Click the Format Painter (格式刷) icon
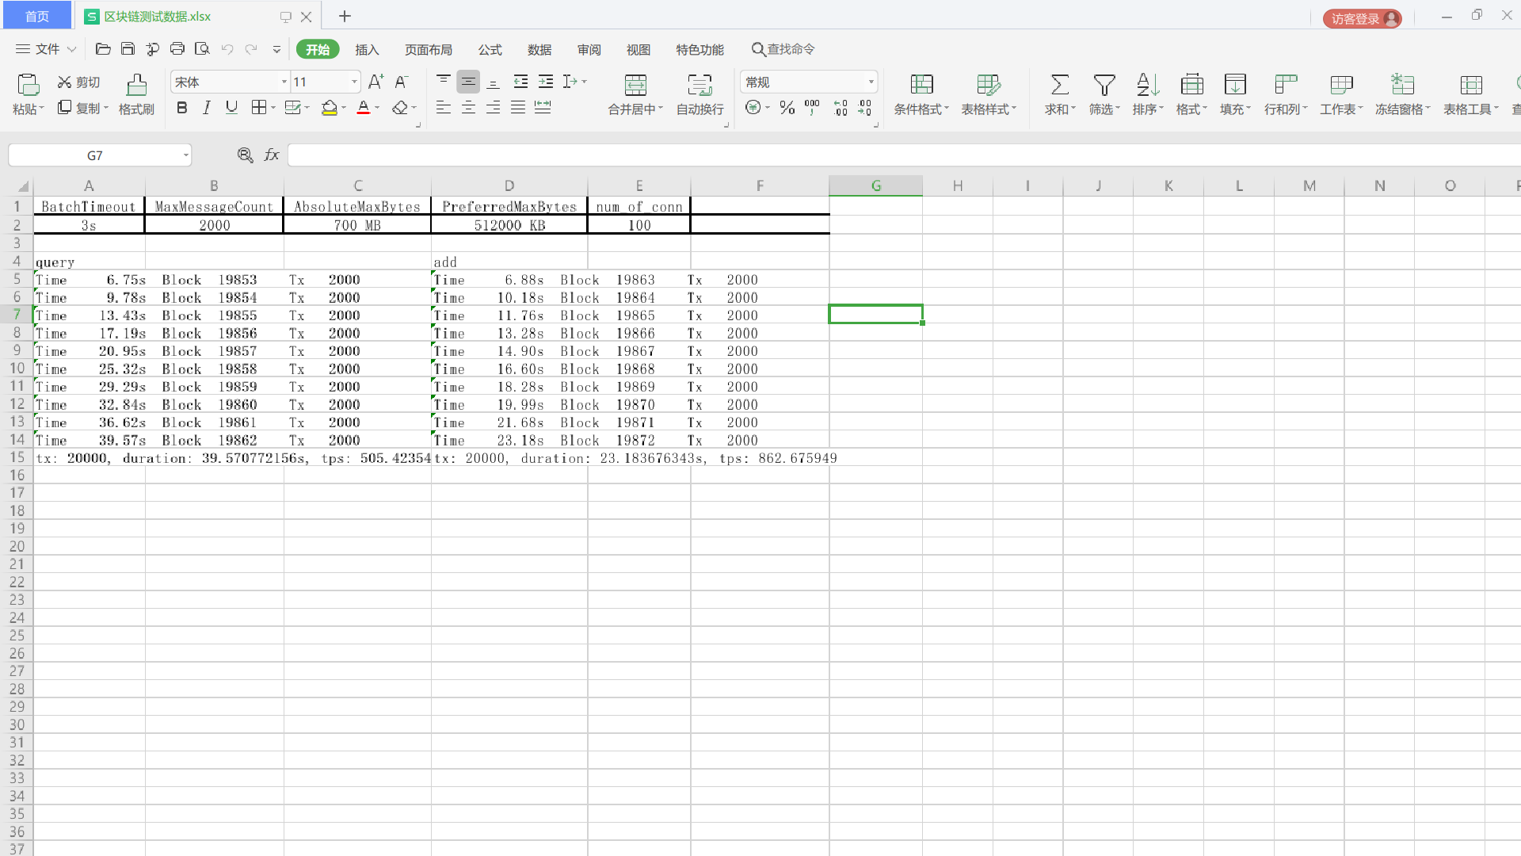Screen dimensions: 1521x856 [x=136, y=85]
